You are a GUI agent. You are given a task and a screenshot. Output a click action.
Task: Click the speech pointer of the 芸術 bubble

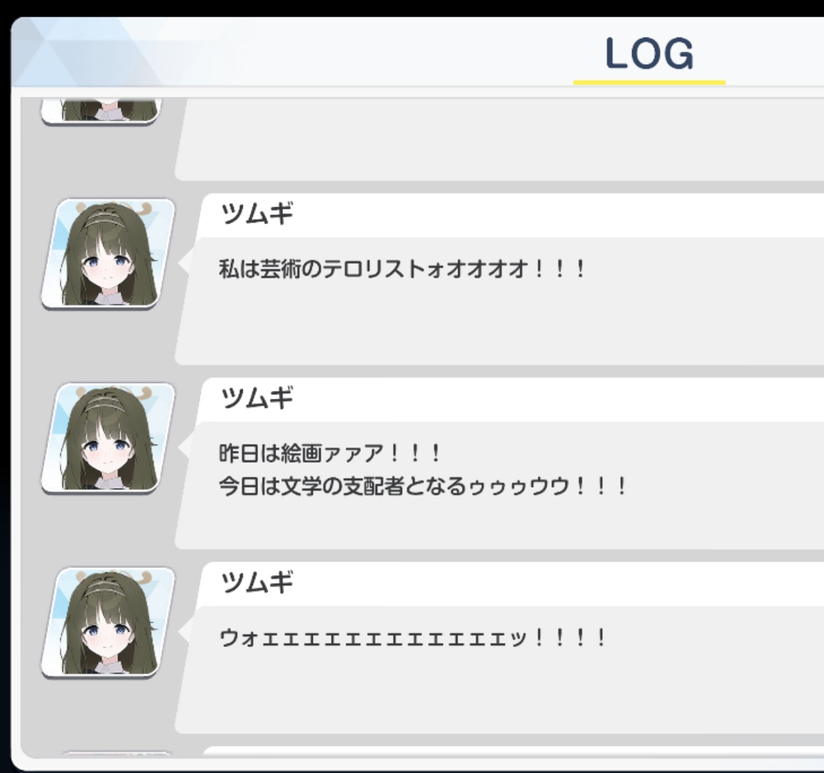[x=184, y=263]
